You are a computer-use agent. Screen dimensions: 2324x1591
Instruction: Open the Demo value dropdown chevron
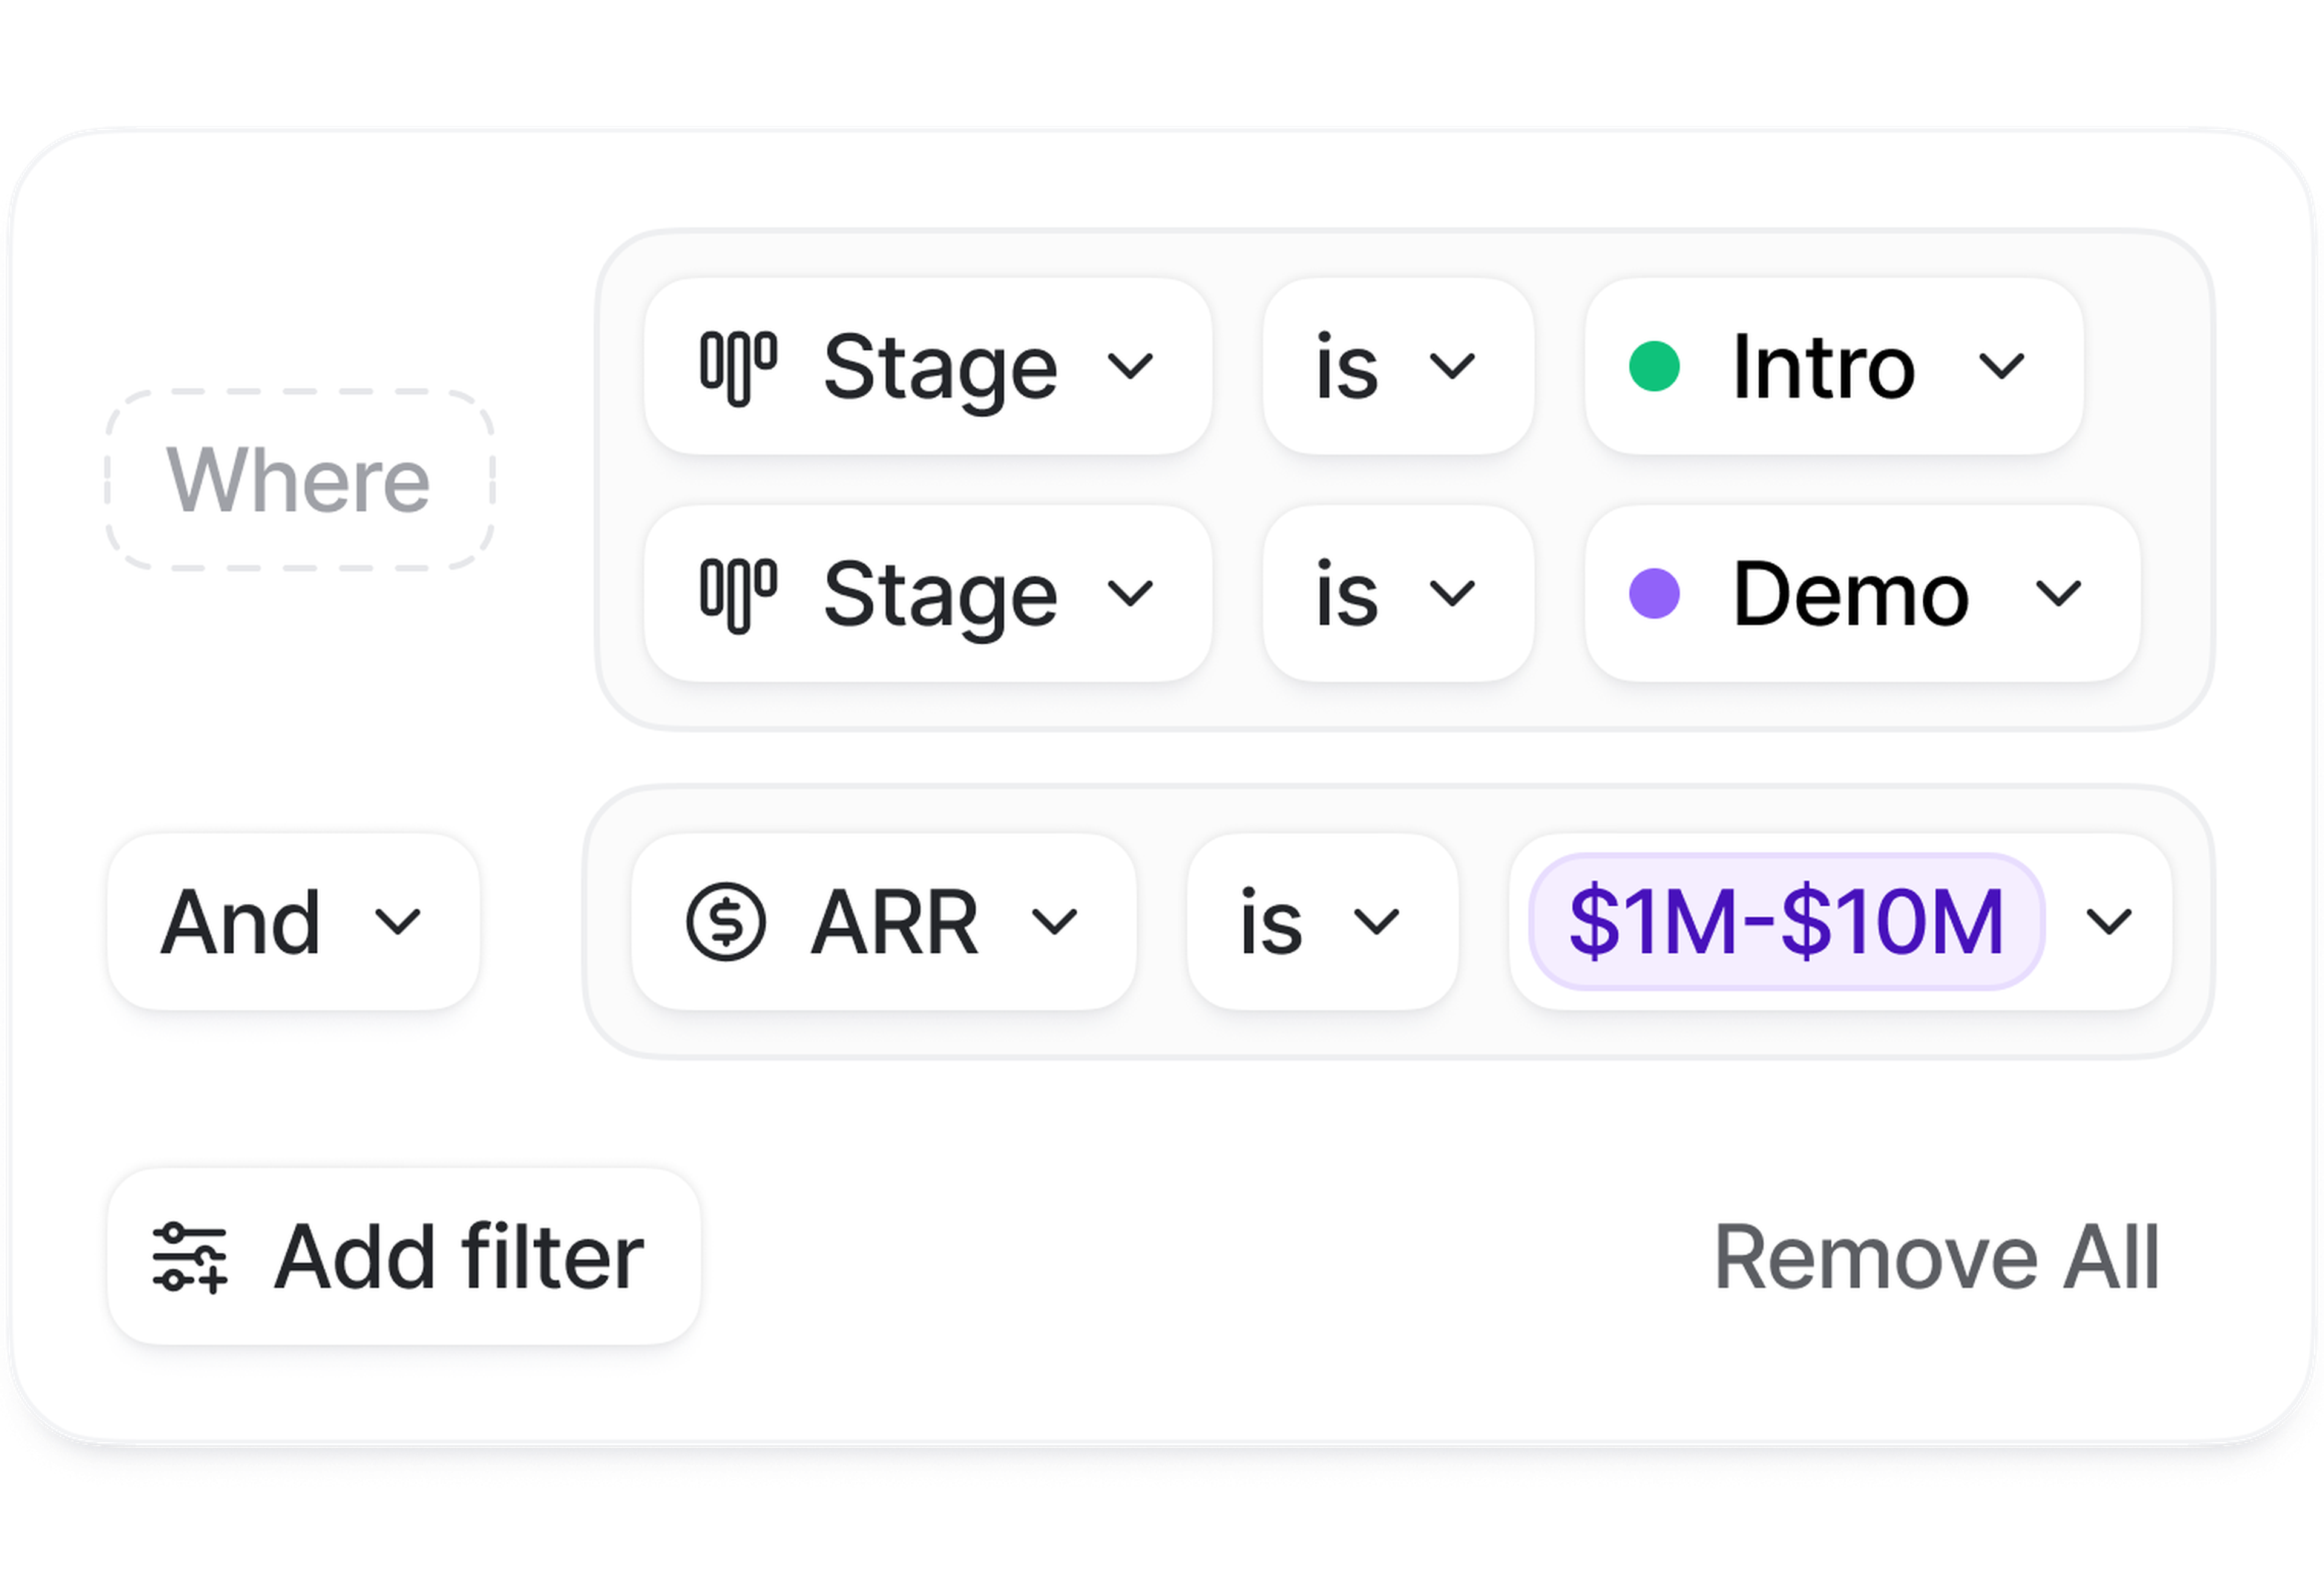(2059, 593)
